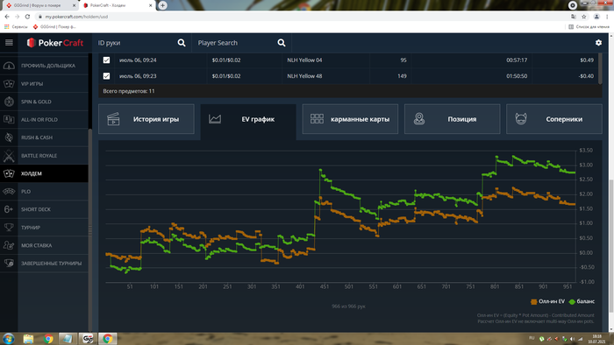614x345 pixels.
Task: Click the ID руки input field
Action: click(x=135, y=43)
